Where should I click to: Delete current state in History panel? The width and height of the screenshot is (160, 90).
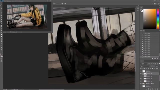[x=157, y=59]
